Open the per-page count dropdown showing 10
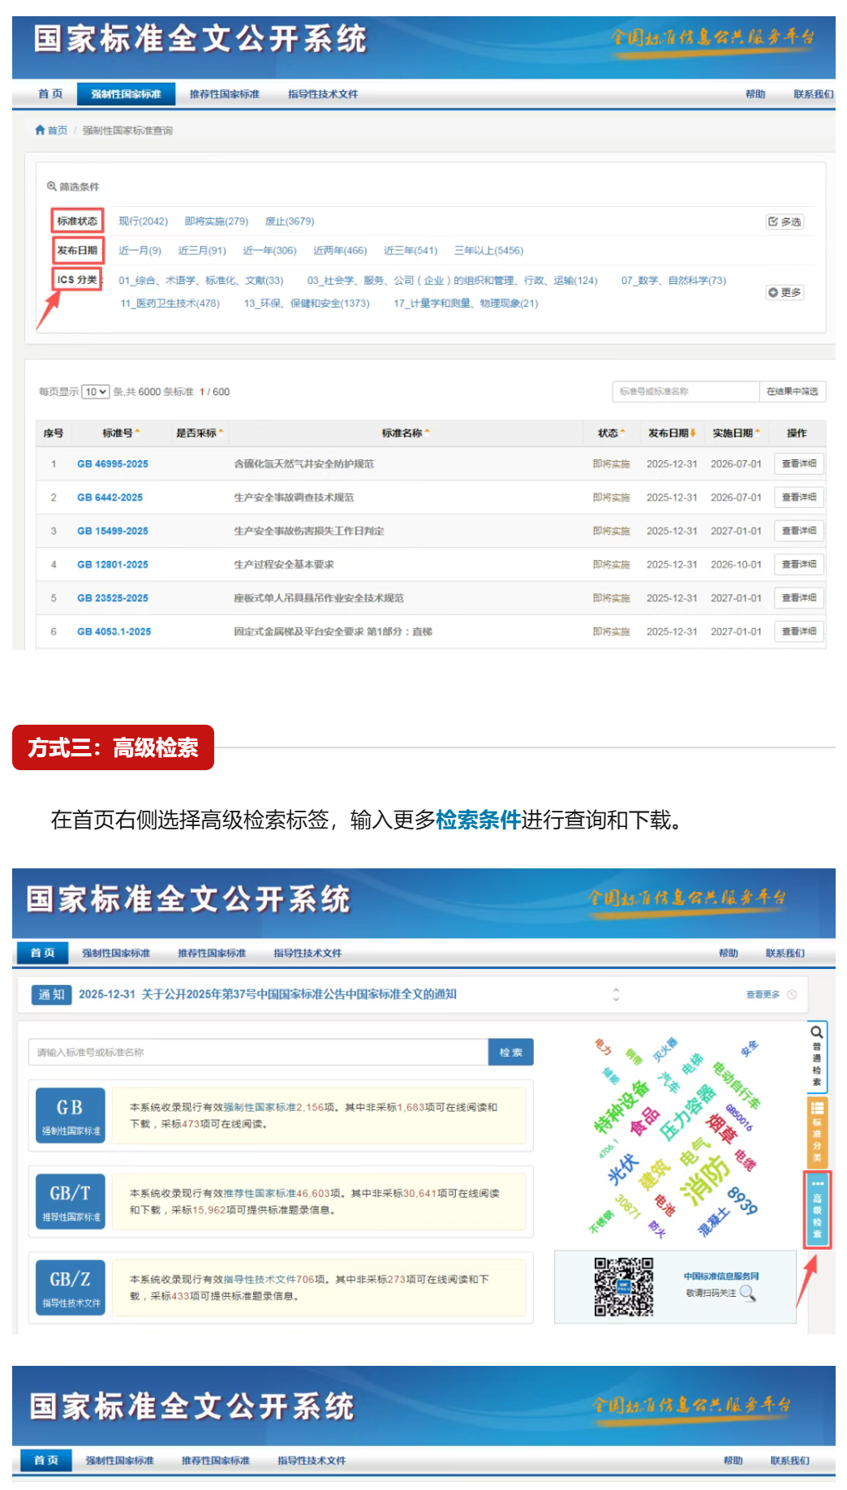 pyautogui.click(x=95, y=392)
